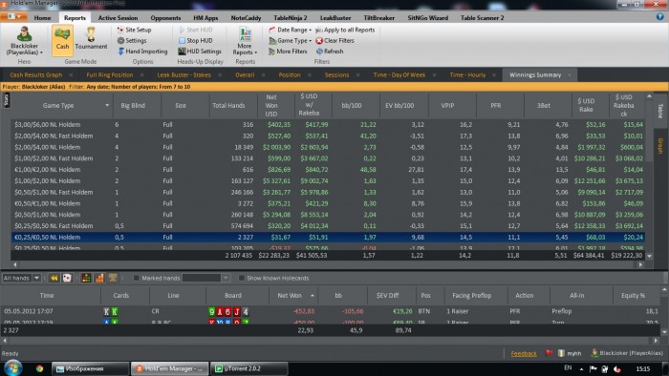Select the €1,00/€2,00 NL Holdem row

[x=328, y=170]
